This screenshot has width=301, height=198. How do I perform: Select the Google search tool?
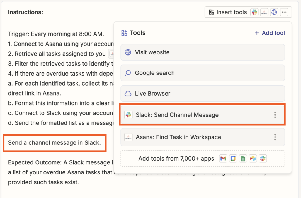pos(203,73)
